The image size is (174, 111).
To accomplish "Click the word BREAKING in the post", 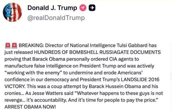I will click(31, 46).
